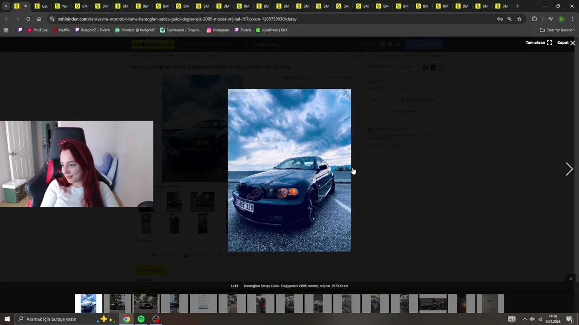Open the RedgoldE - Twitch bookmark
Image resolution: width=579 pixels, height=325 pixels.
coord(92,30)
